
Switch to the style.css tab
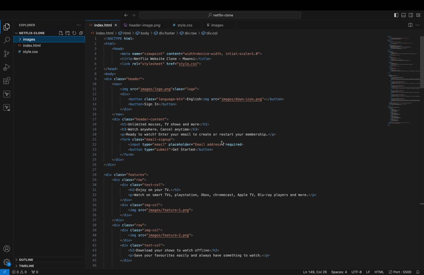point(184,25)
